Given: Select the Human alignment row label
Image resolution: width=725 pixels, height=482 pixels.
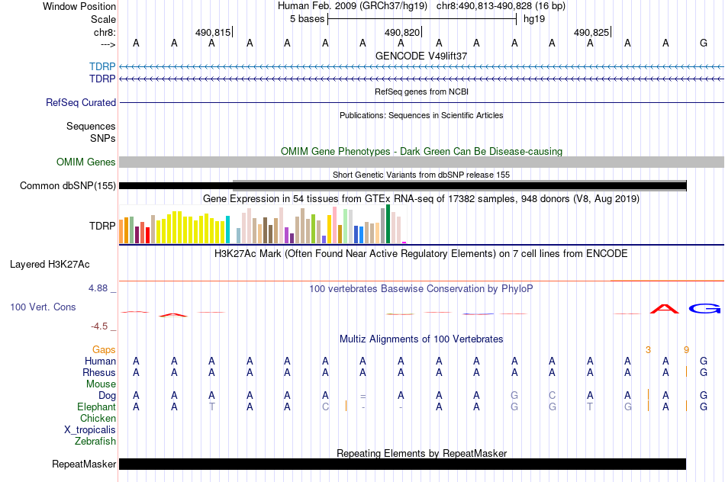Looking at the screenshot, I should click(x=100, y=361).
